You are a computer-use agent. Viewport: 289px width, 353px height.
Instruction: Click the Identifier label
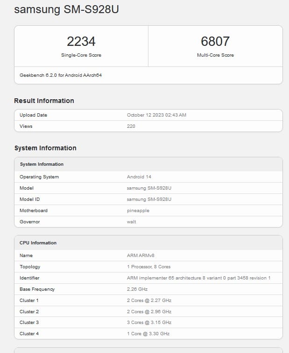click(29, 278)
